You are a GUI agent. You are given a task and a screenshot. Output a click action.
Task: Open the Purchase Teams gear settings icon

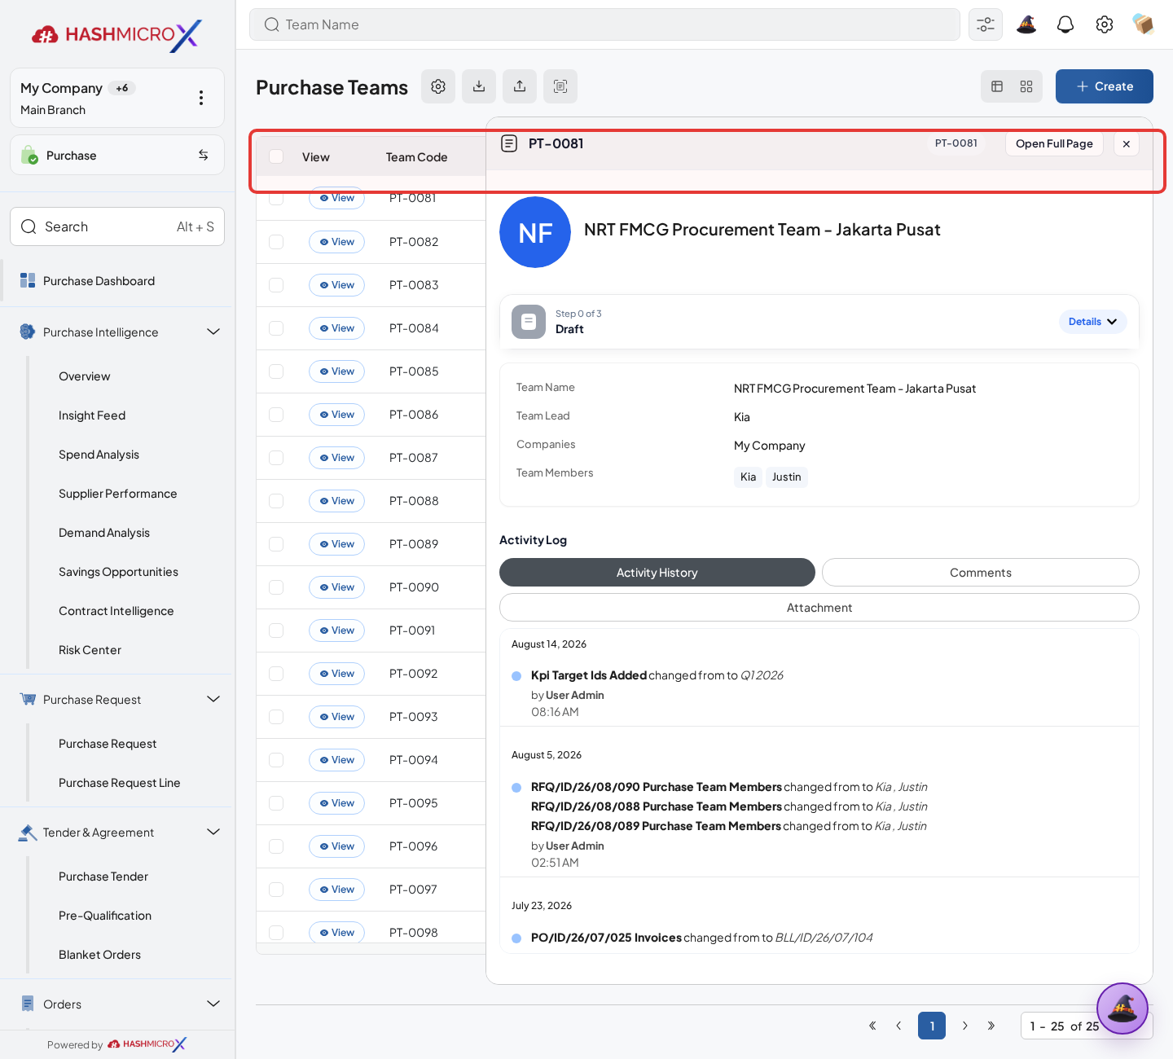coord(438,86)
